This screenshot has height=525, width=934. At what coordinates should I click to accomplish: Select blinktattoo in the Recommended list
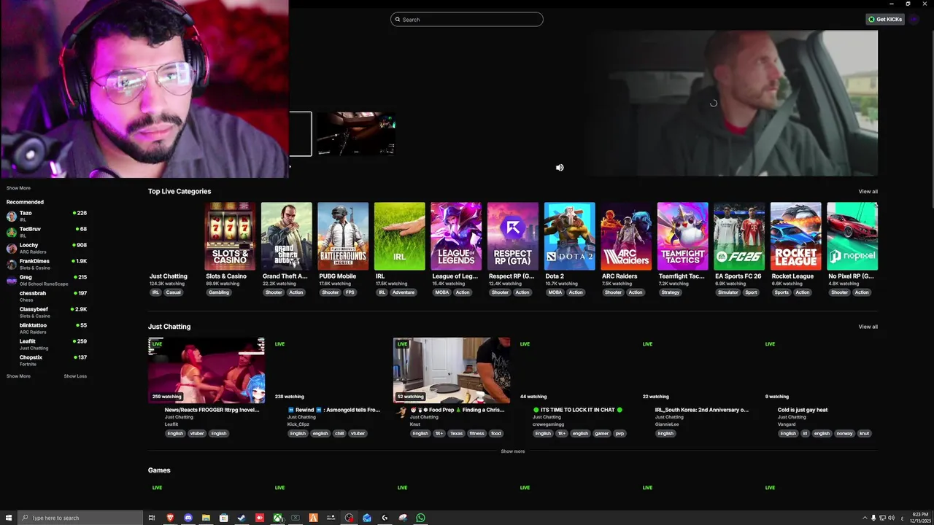tap(47, 328)
